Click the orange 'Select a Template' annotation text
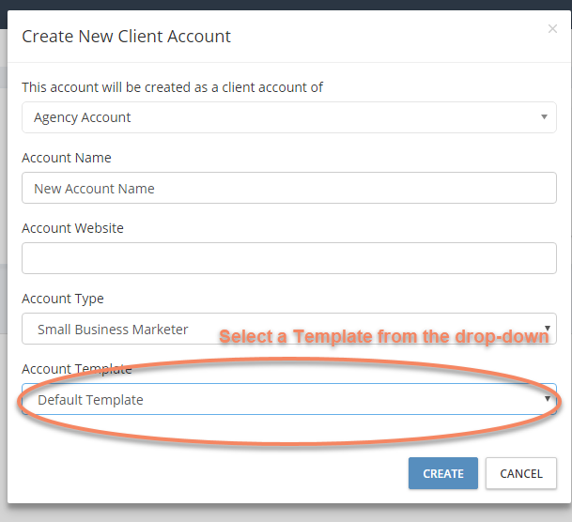Viewport: 572px width, 522px height. coord(384,336)
